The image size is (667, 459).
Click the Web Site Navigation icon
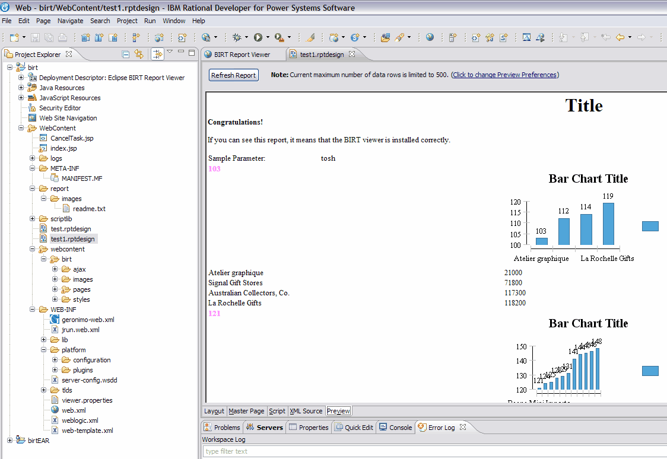(x=32, y=118)
